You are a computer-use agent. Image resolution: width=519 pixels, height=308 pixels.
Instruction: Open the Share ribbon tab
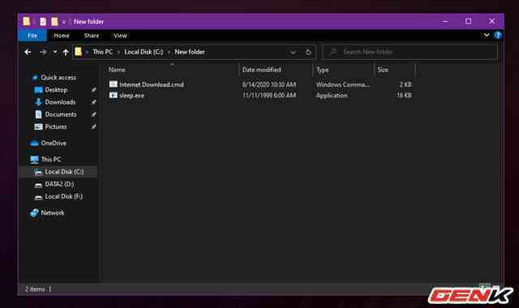pyautogui.click(x=92, y=36)
